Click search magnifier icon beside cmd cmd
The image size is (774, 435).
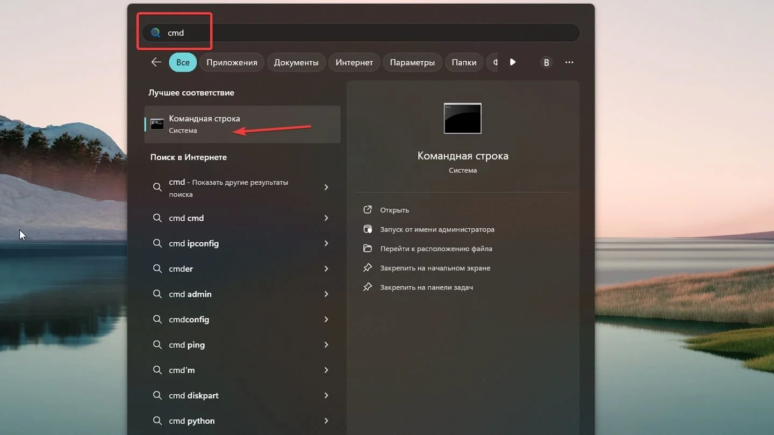[157, 218]
